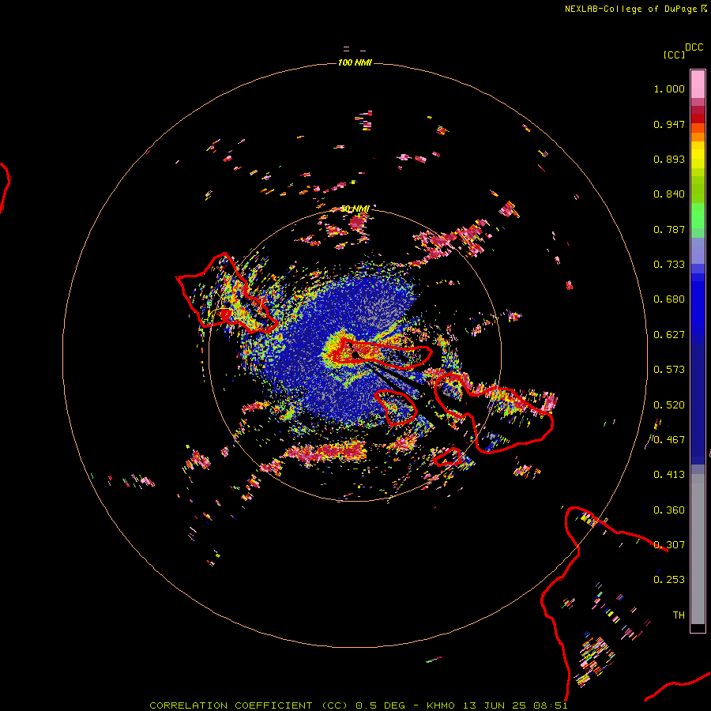Click the 0.787 legend value
Viewport: 711px width, 711px height.
[x=669, y=229]
